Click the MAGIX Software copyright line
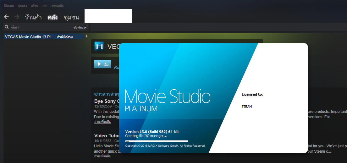Screen dimensions: 347x163 point(165,146)
